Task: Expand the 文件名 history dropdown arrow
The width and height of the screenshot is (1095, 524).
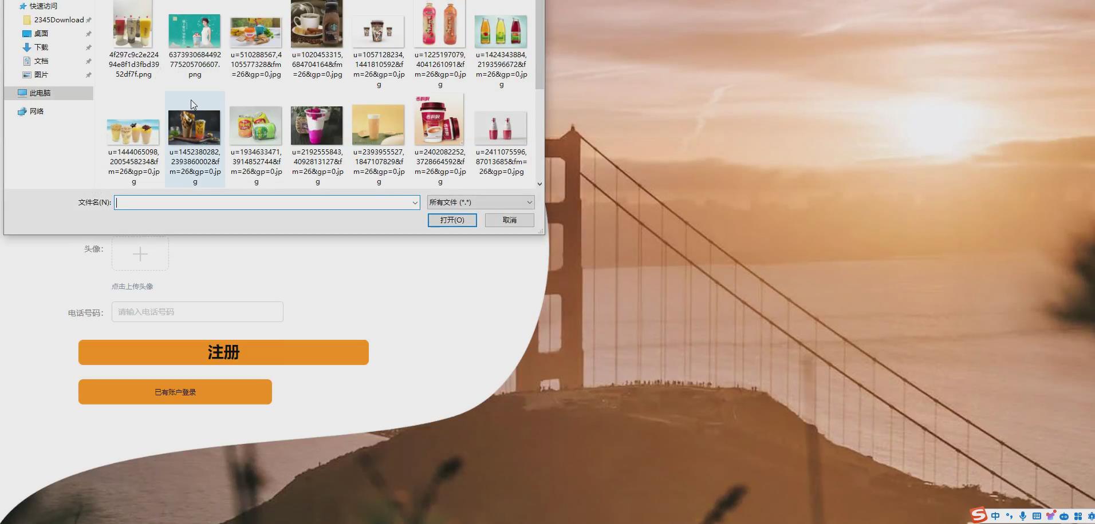Action: pos(415,203)
